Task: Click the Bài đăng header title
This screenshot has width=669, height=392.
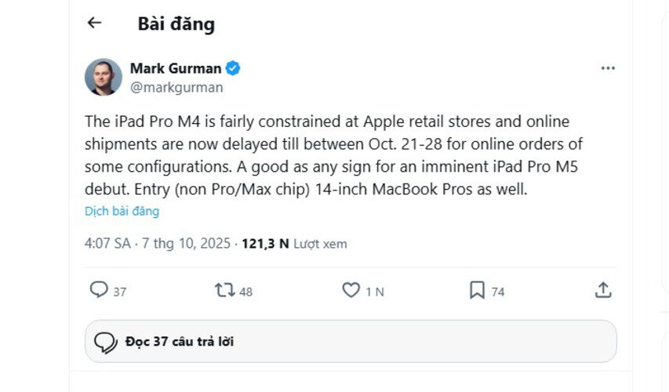Action: coord(176,24)
